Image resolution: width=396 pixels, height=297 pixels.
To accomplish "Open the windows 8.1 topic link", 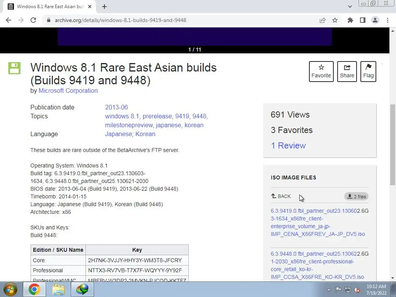I will [122, 116].
